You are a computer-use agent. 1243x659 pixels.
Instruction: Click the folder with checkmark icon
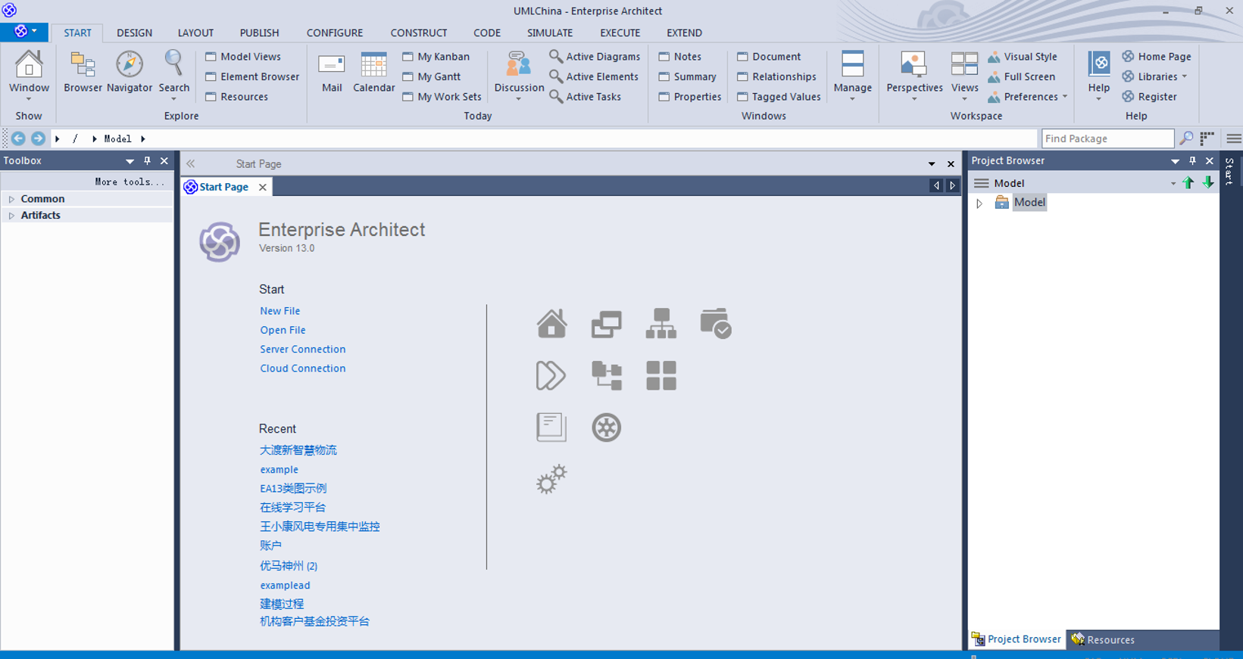click(x=716, y=323)
